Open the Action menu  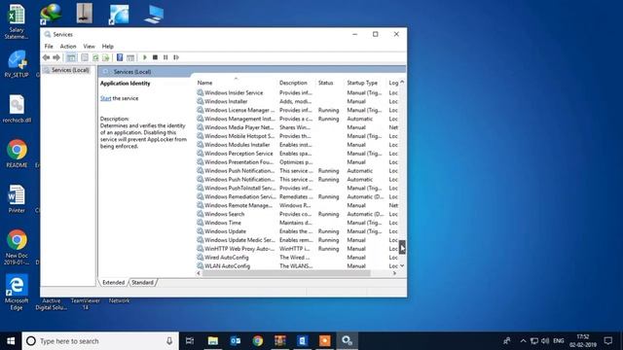coord(68,47)
